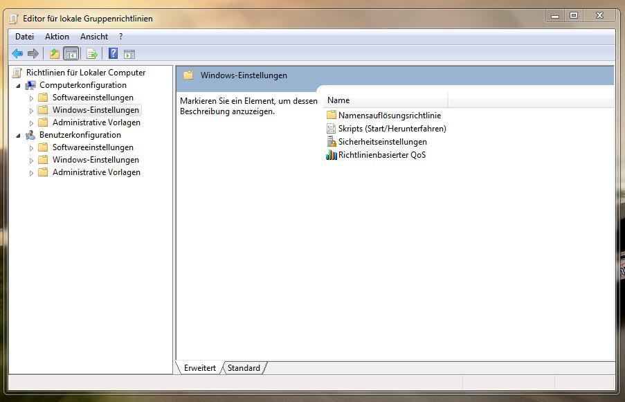The height and width of the screenshot is (402, 625).
Task: Expand Administrative Vorlagen under Computerkonfiguration
Action: tap(31, 123)
